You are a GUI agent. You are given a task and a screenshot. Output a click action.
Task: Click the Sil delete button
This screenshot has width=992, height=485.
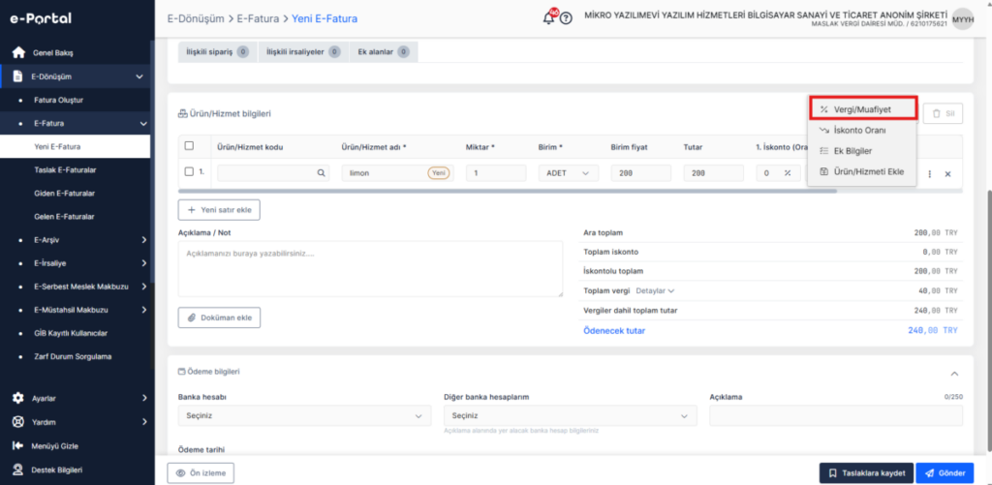click(x=943, y=114)
